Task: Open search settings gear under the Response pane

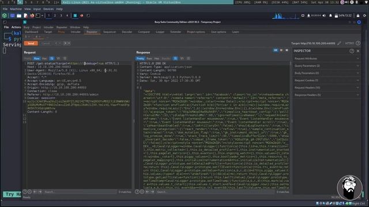Action: [142, 191]
